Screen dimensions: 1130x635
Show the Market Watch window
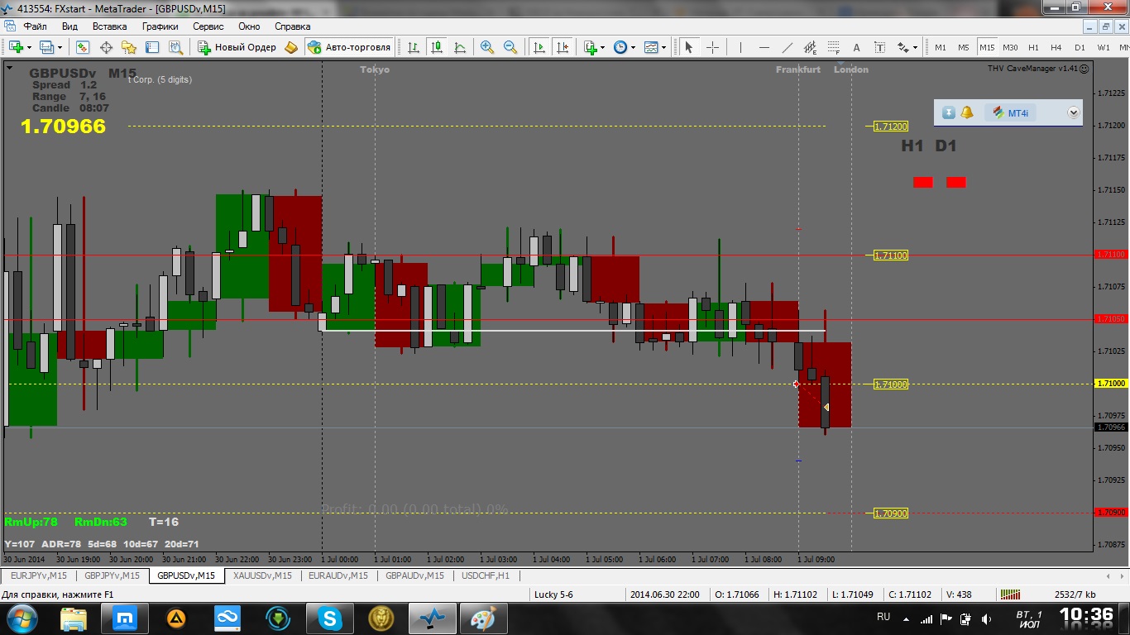(x=83, y=47)
